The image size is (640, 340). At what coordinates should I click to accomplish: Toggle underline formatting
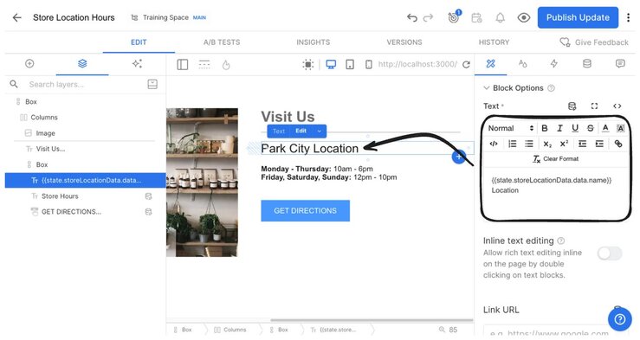click(x=575, y=128)
